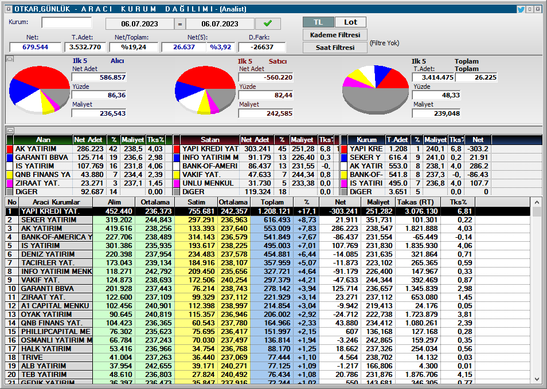Select the HALK YATIRIM row
The height and width of the screenshot is (389, 547).
click(x=268, y=348)
